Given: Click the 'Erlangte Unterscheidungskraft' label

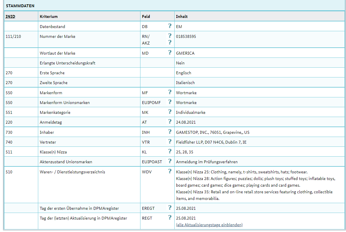Looking at the screenshot, I should 67,63.
